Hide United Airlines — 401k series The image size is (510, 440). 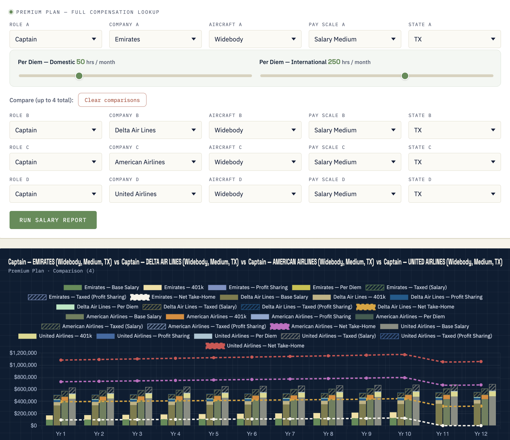[x=55, y=336]
